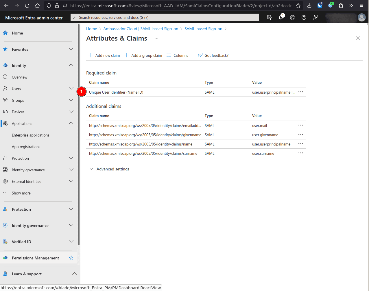Open the Bitwarden extension icon
The width and height of the screenshot is (369, 291).
(x=320, y=5)
